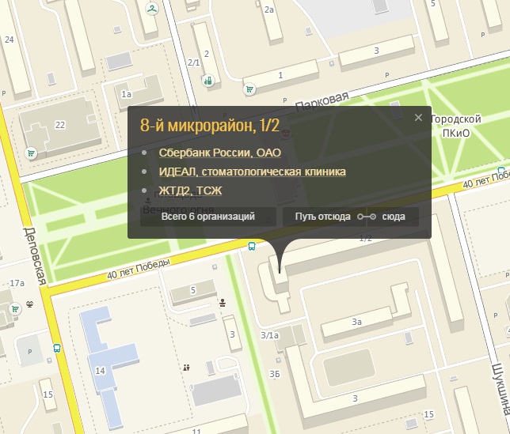Open ИДЕАЛ, стоматологическая клиника link

(x=252, y=172)
